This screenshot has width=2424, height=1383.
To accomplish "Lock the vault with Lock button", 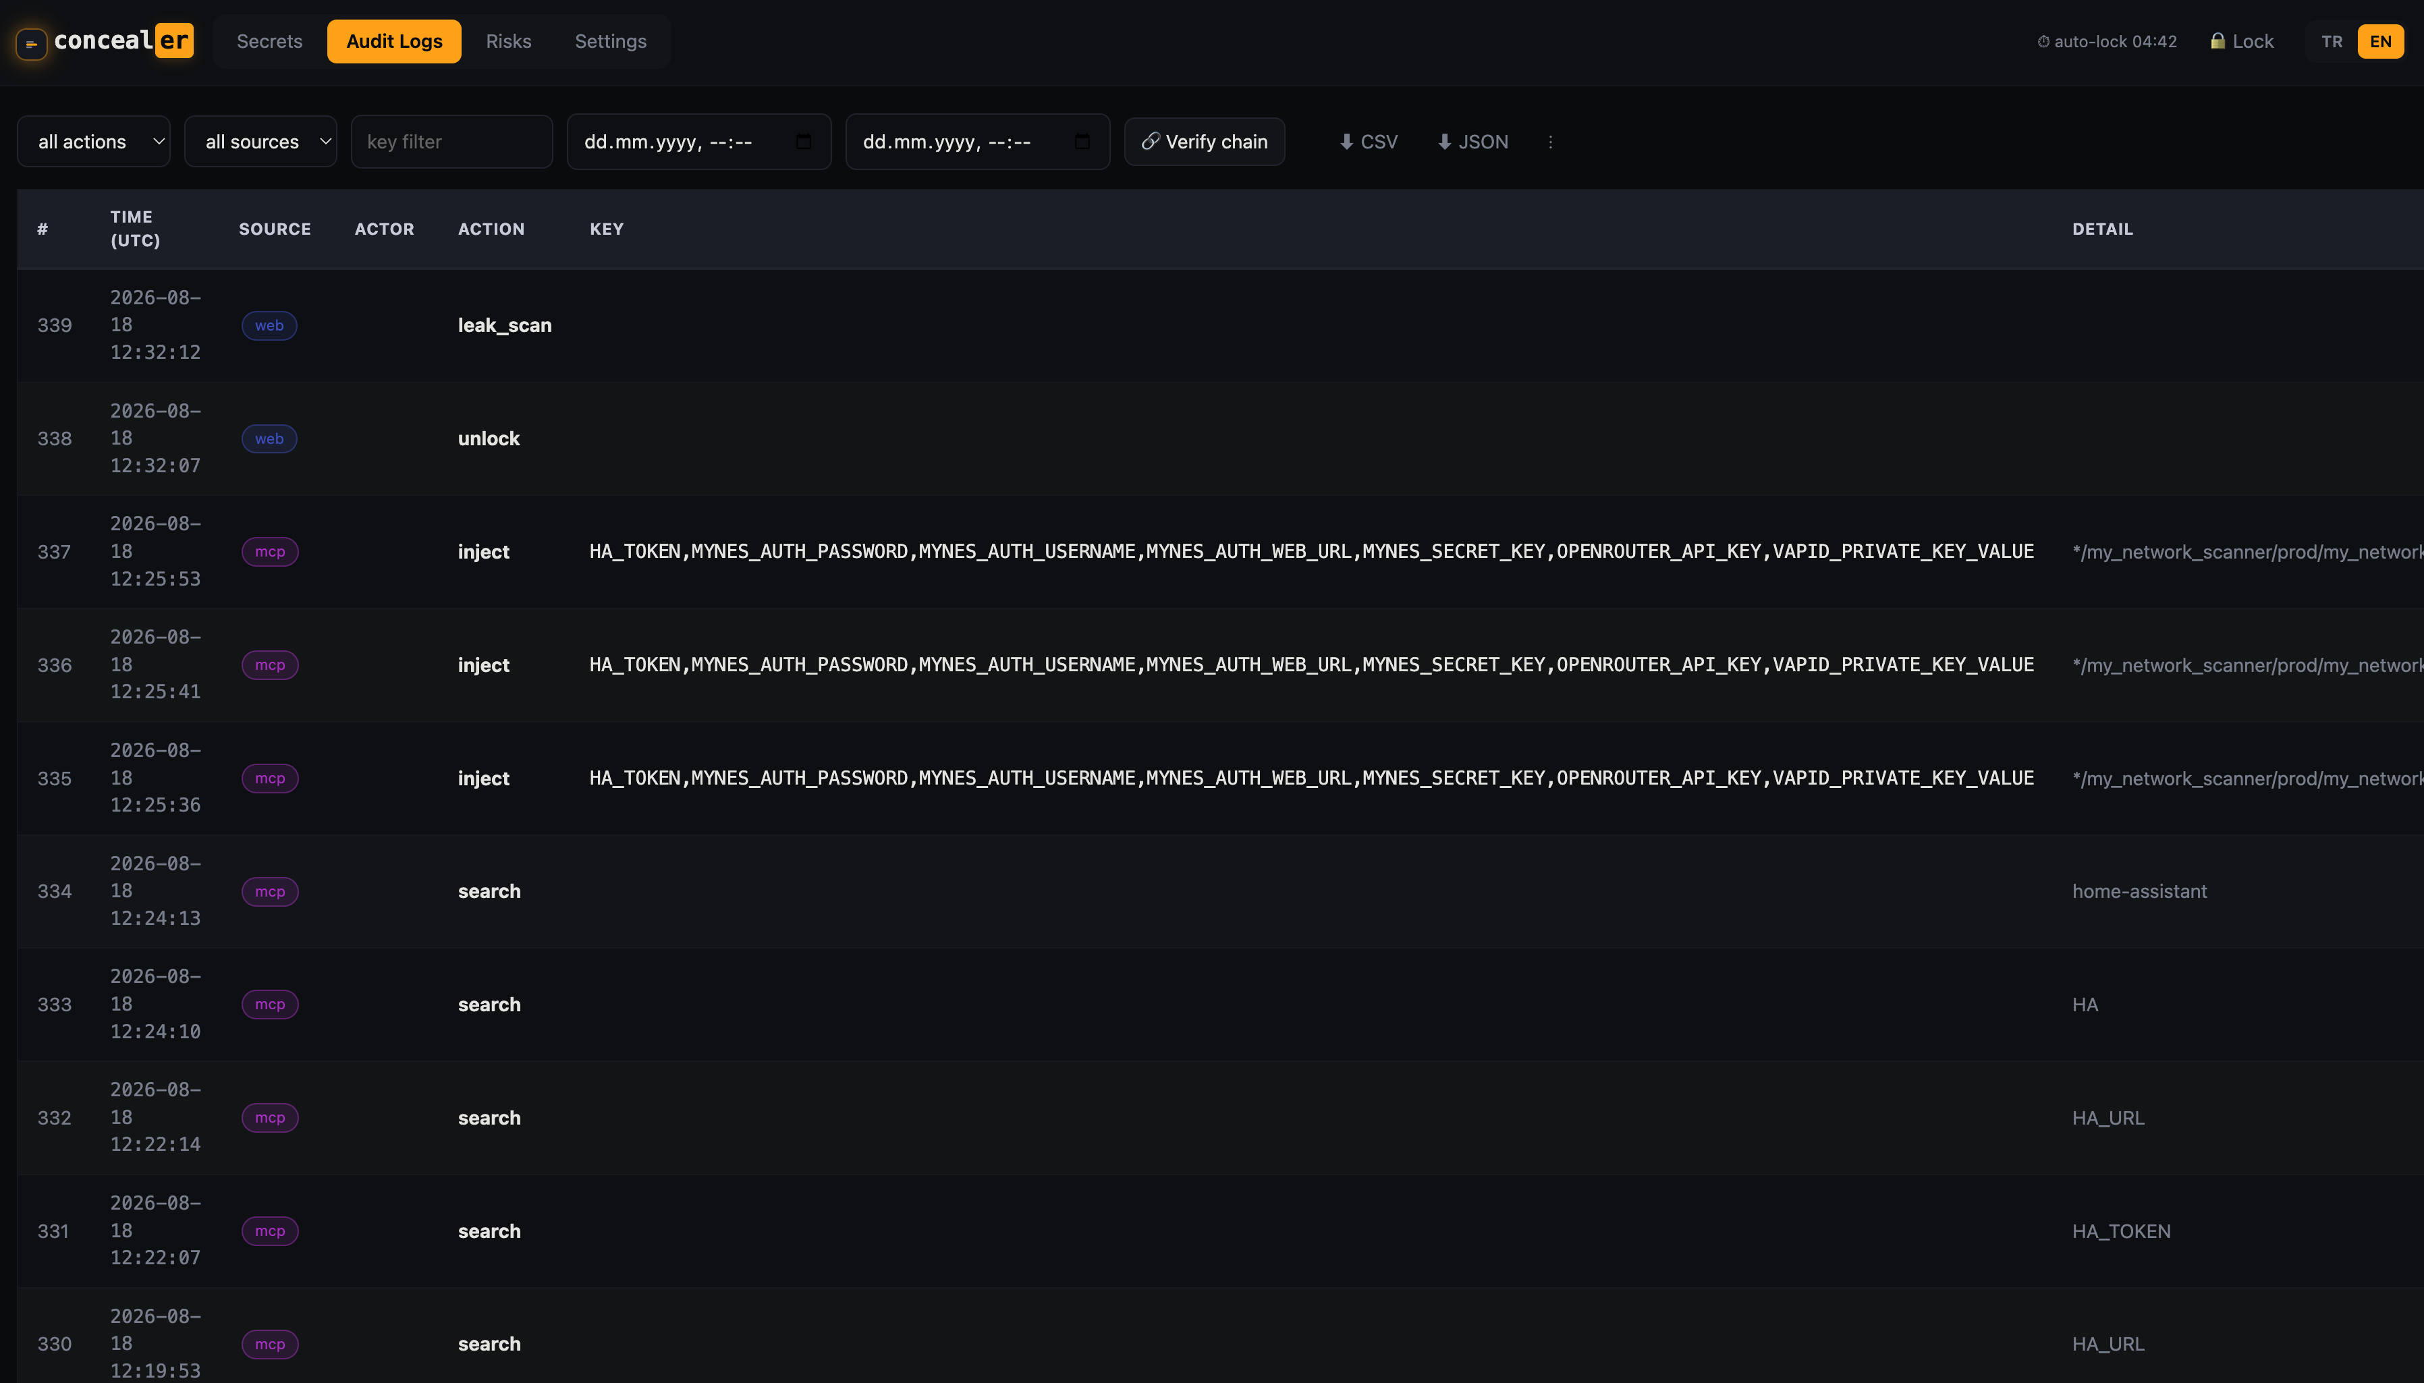I will pyautogui.click(x=2242, y=42).
